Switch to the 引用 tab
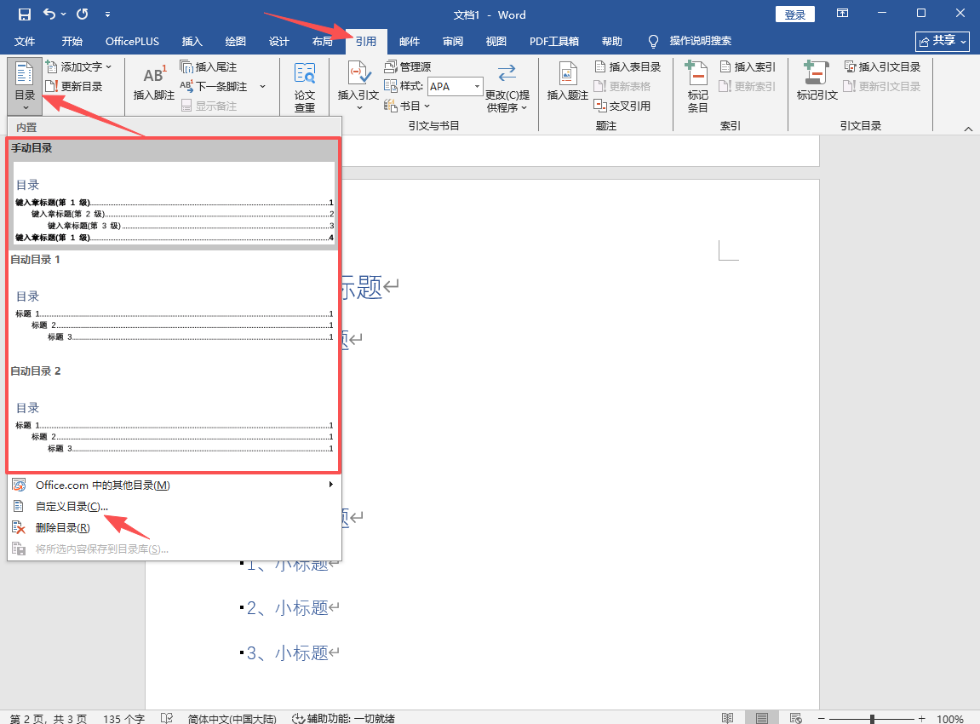This screenshot has height=724, width=980. [x=366, y=41]
